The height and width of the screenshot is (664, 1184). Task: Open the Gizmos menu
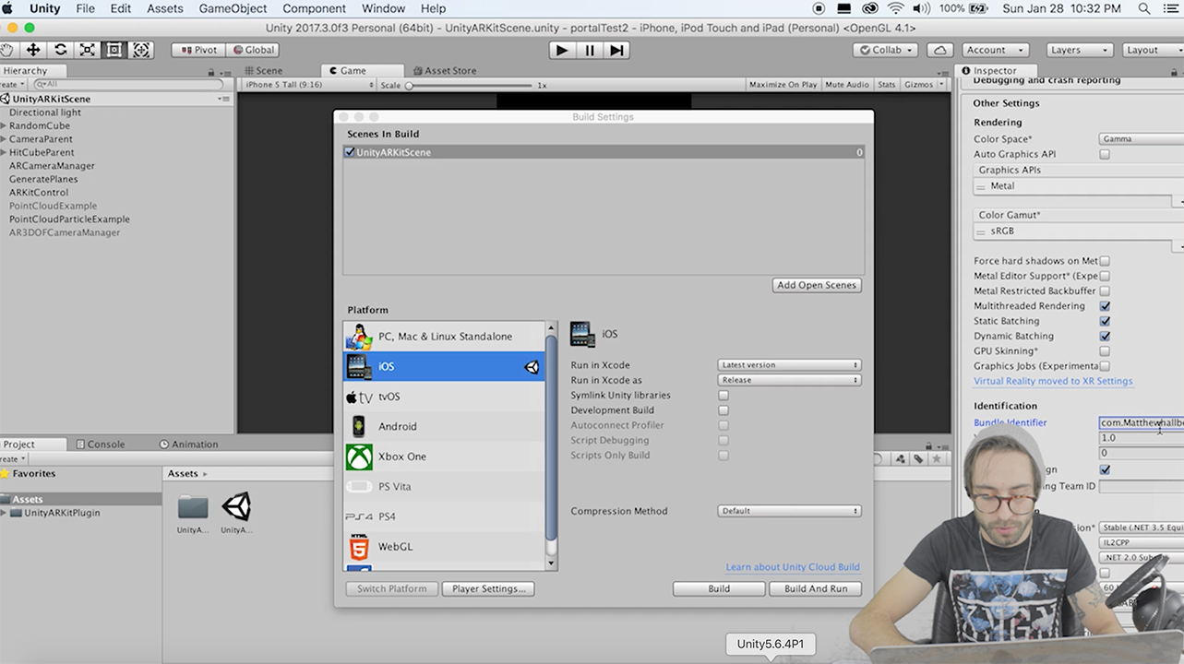coord(922,85)
